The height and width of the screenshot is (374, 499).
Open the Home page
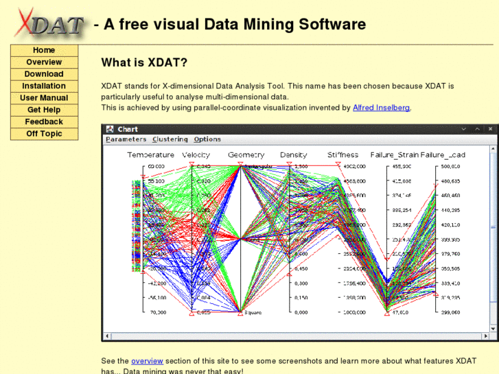click(x=44, y=50)
